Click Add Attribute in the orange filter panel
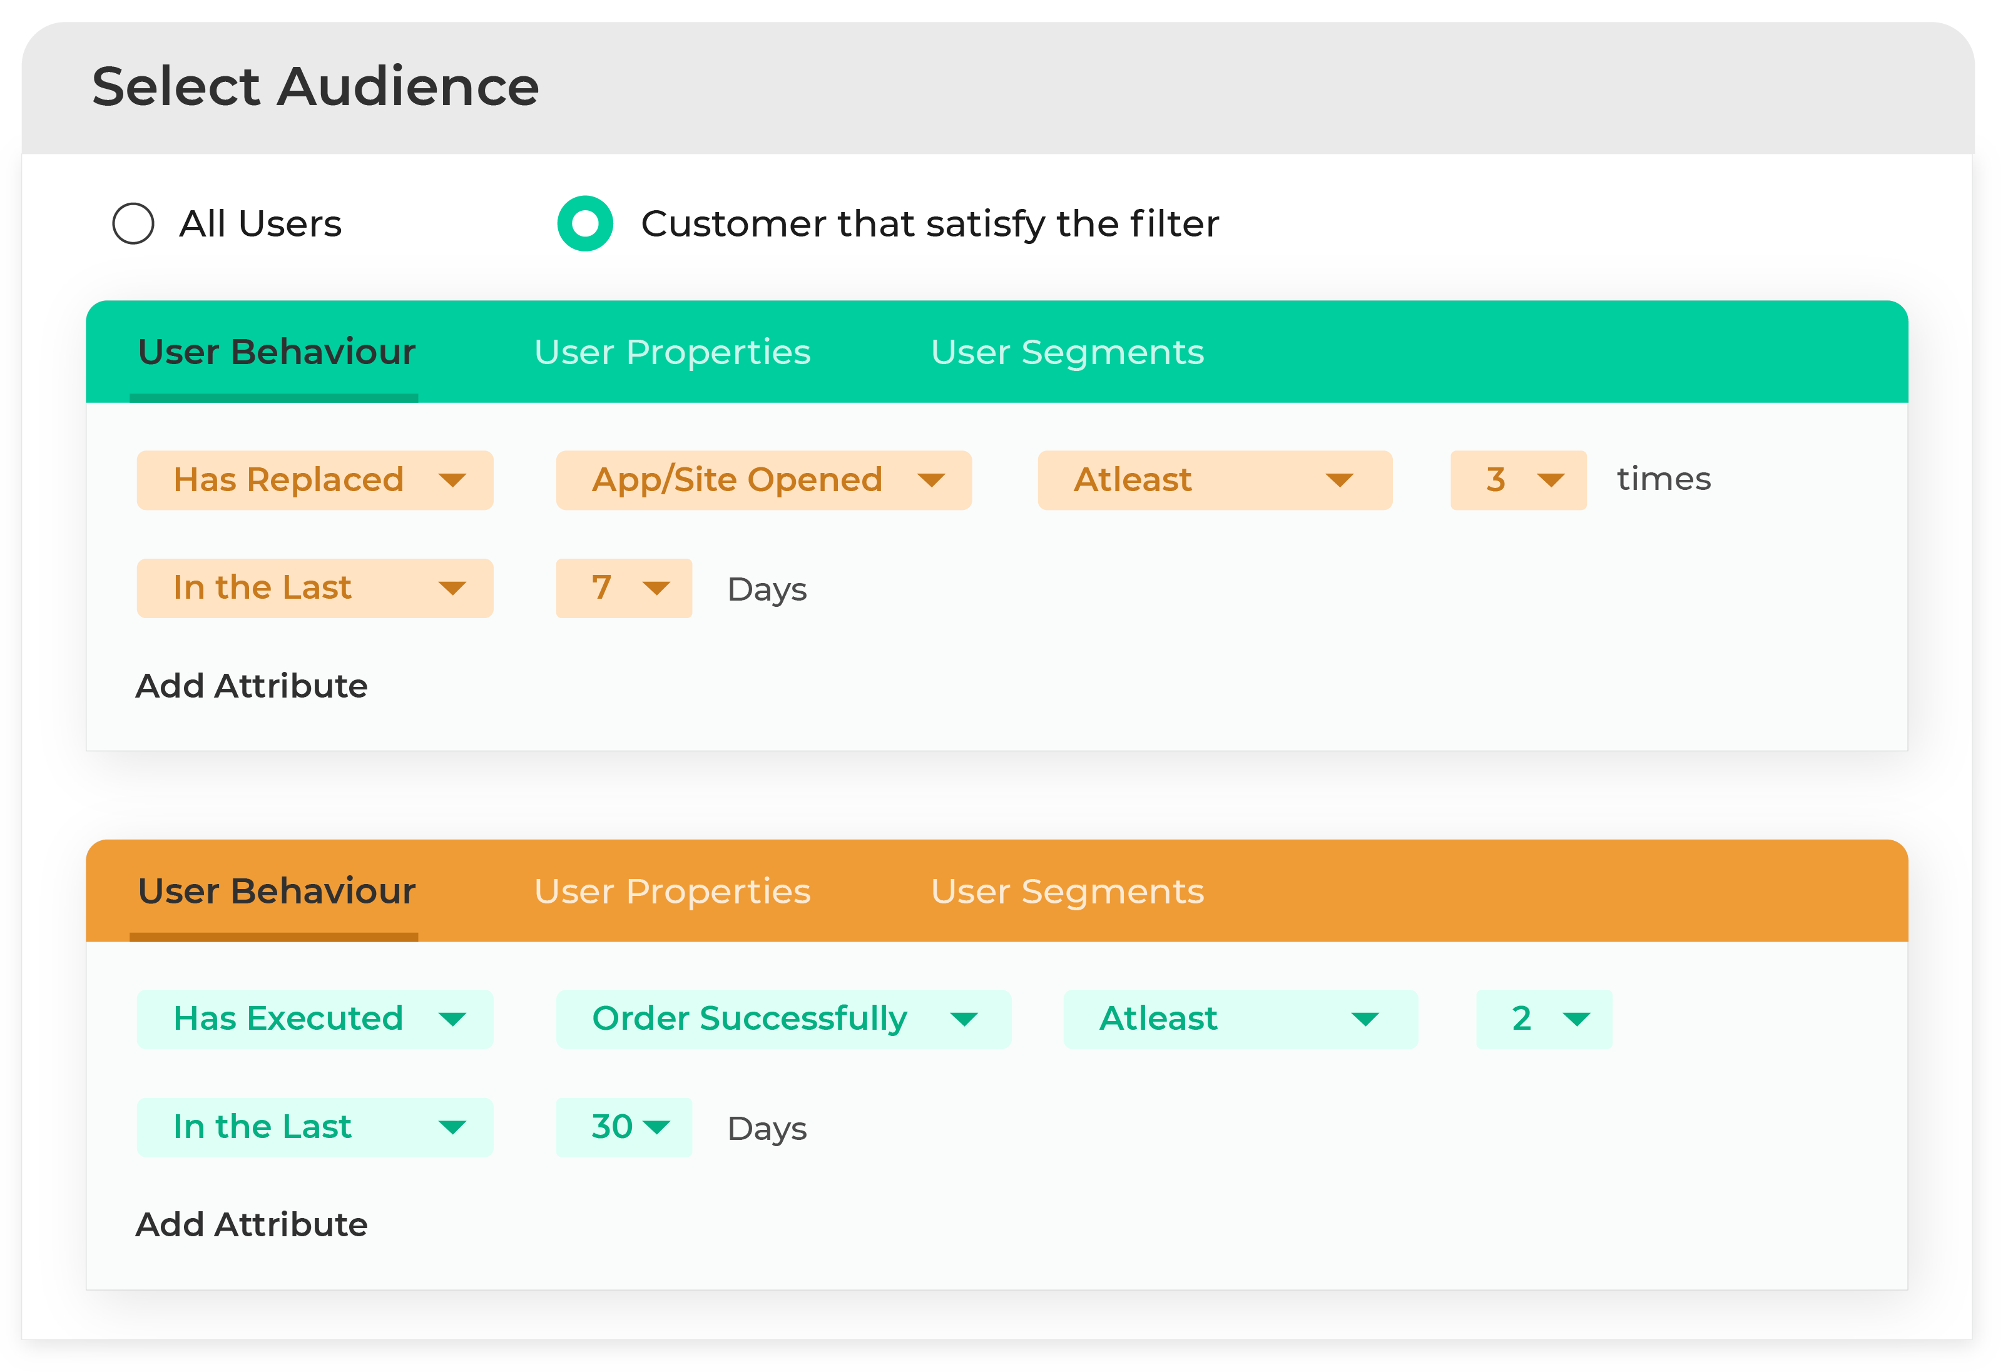 [x=252, y=1224]
